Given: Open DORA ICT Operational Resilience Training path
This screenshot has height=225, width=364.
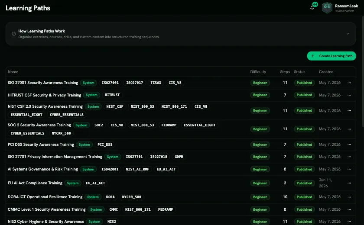Looking at the screenshot, I should click(45, 197).
